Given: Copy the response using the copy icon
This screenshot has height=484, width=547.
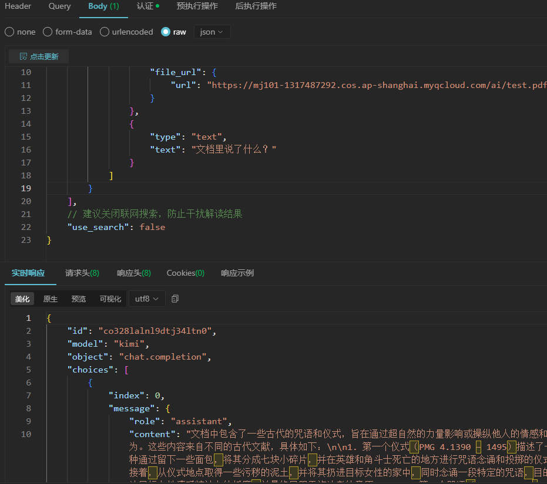Looking at the screenshot, I should [x=174, y=299].
